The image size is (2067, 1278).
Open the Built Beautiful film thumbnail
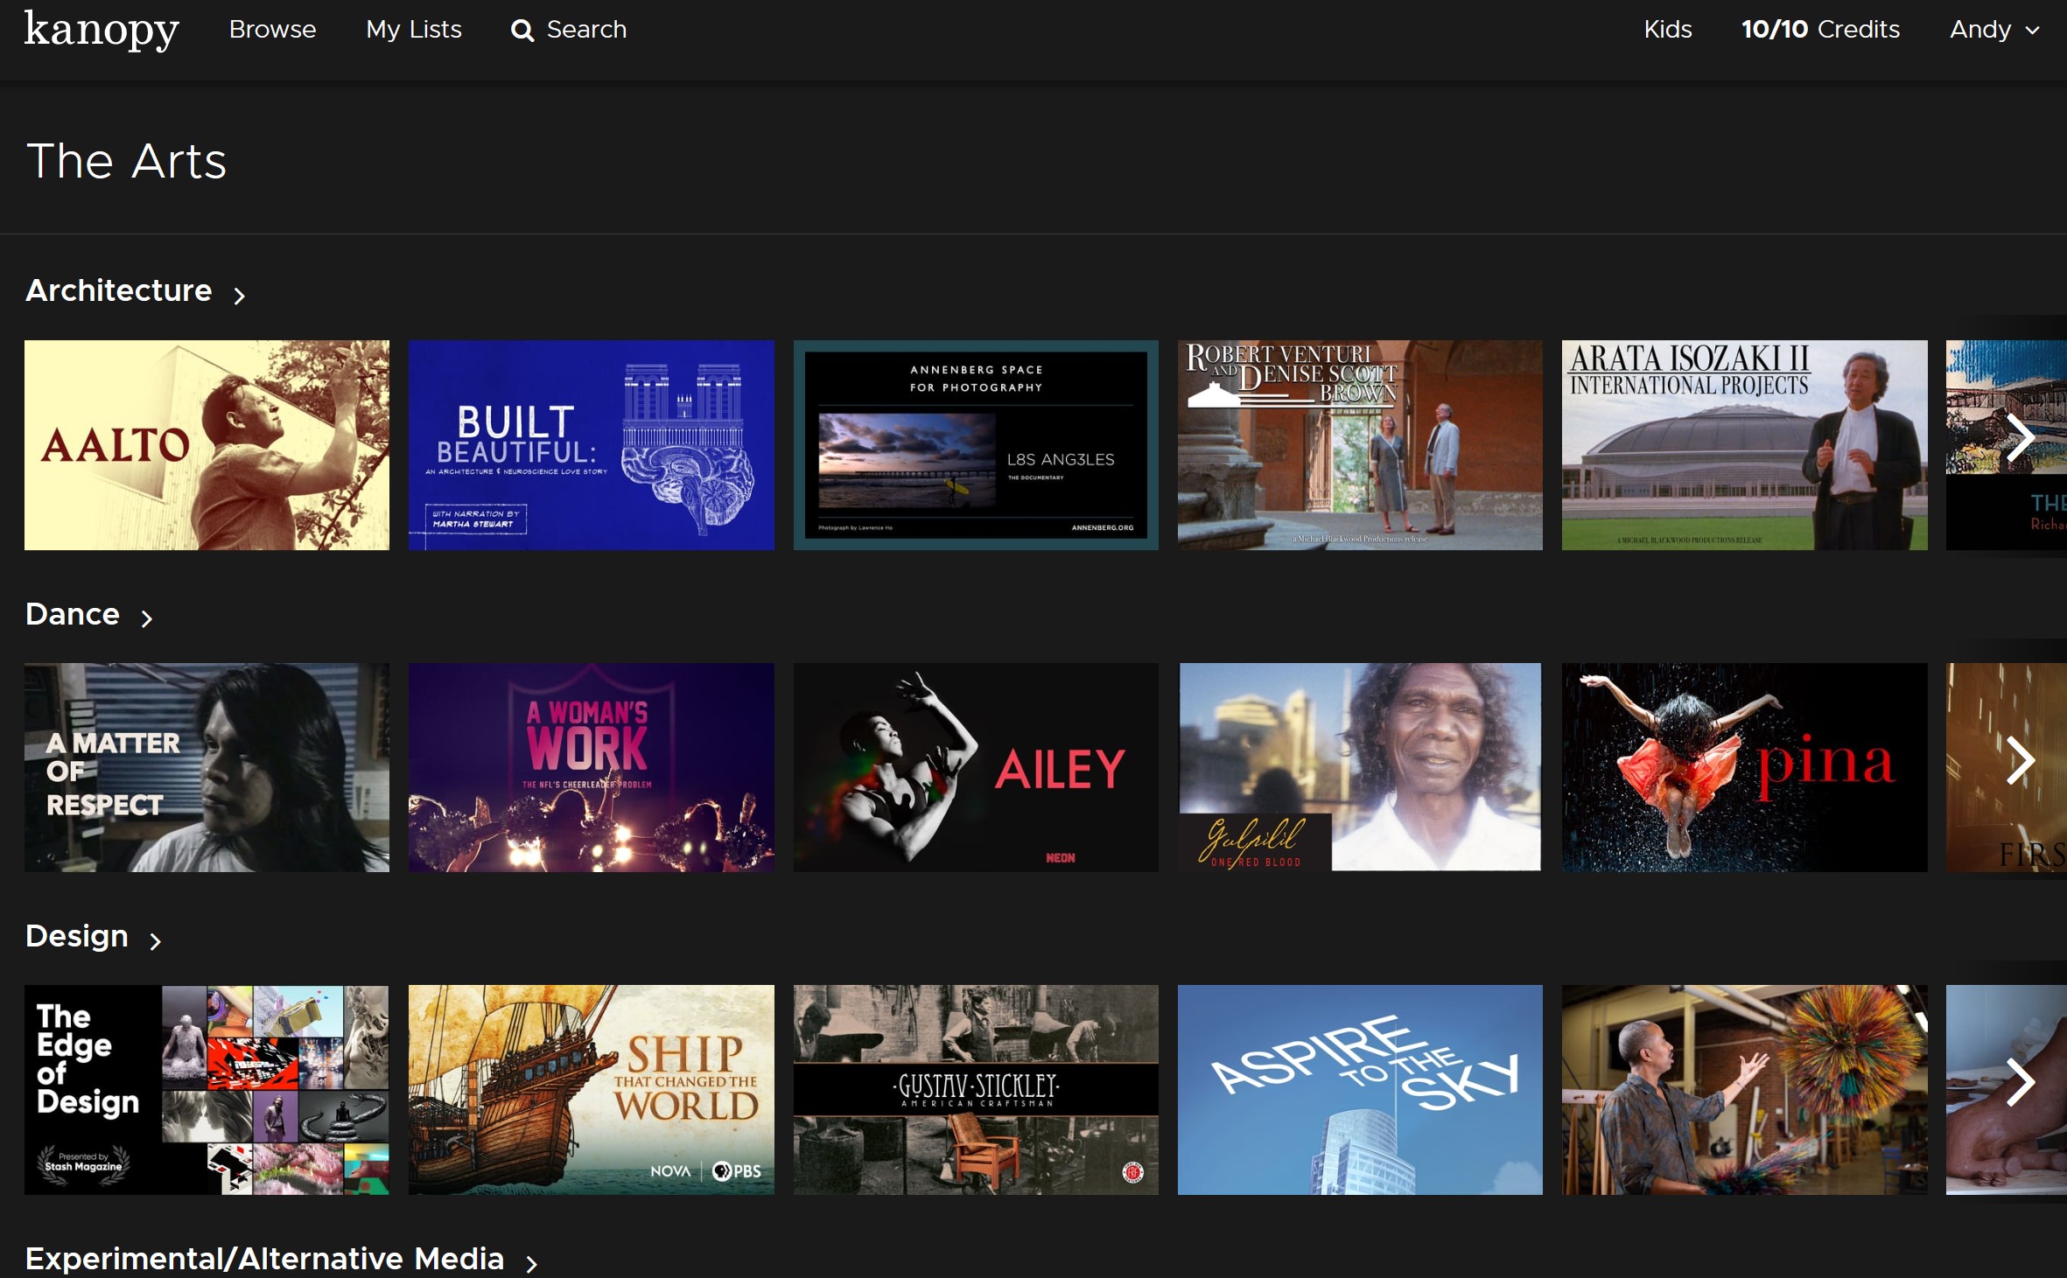point(592,445)
